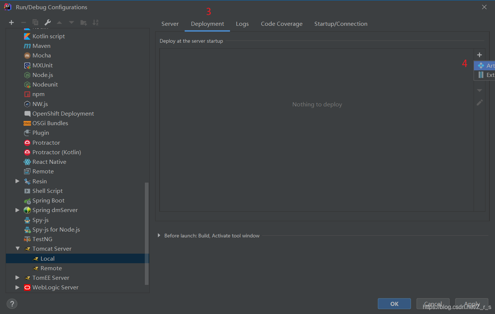Click the Add New Configuration plus icon
The height and width of the screenshot is (314, 495).
point(11,22)
